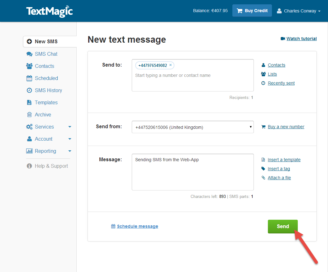This screenshot has height=272, width=328.
Task: Click the plus icon next to New SMS
Action: click(29, 41)
